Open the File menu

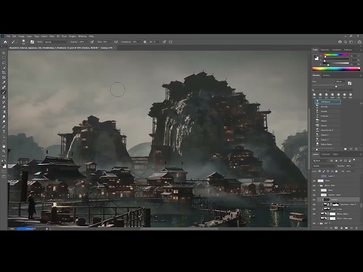coord(9,36)
